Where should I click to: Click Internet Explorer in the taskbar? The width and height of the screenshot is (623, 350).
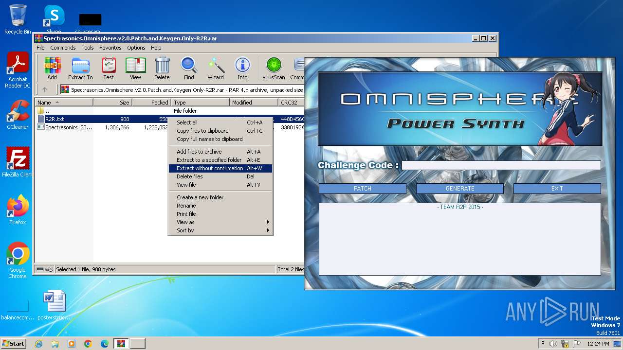pos(38,344)
